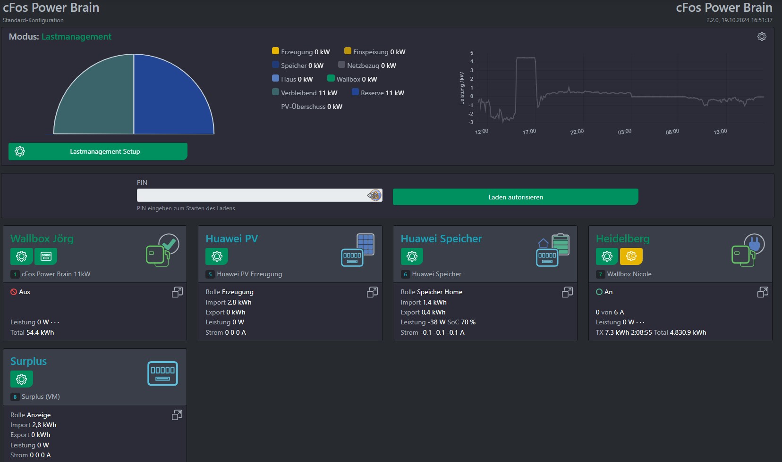Click the Einspeisung legend swatch
Viewport: 782px width, 462px height.
[348, 51]
